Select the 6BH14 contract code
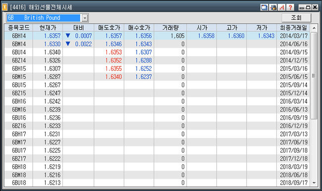Screen dimensions: 322x191 [x=19, y=36]
